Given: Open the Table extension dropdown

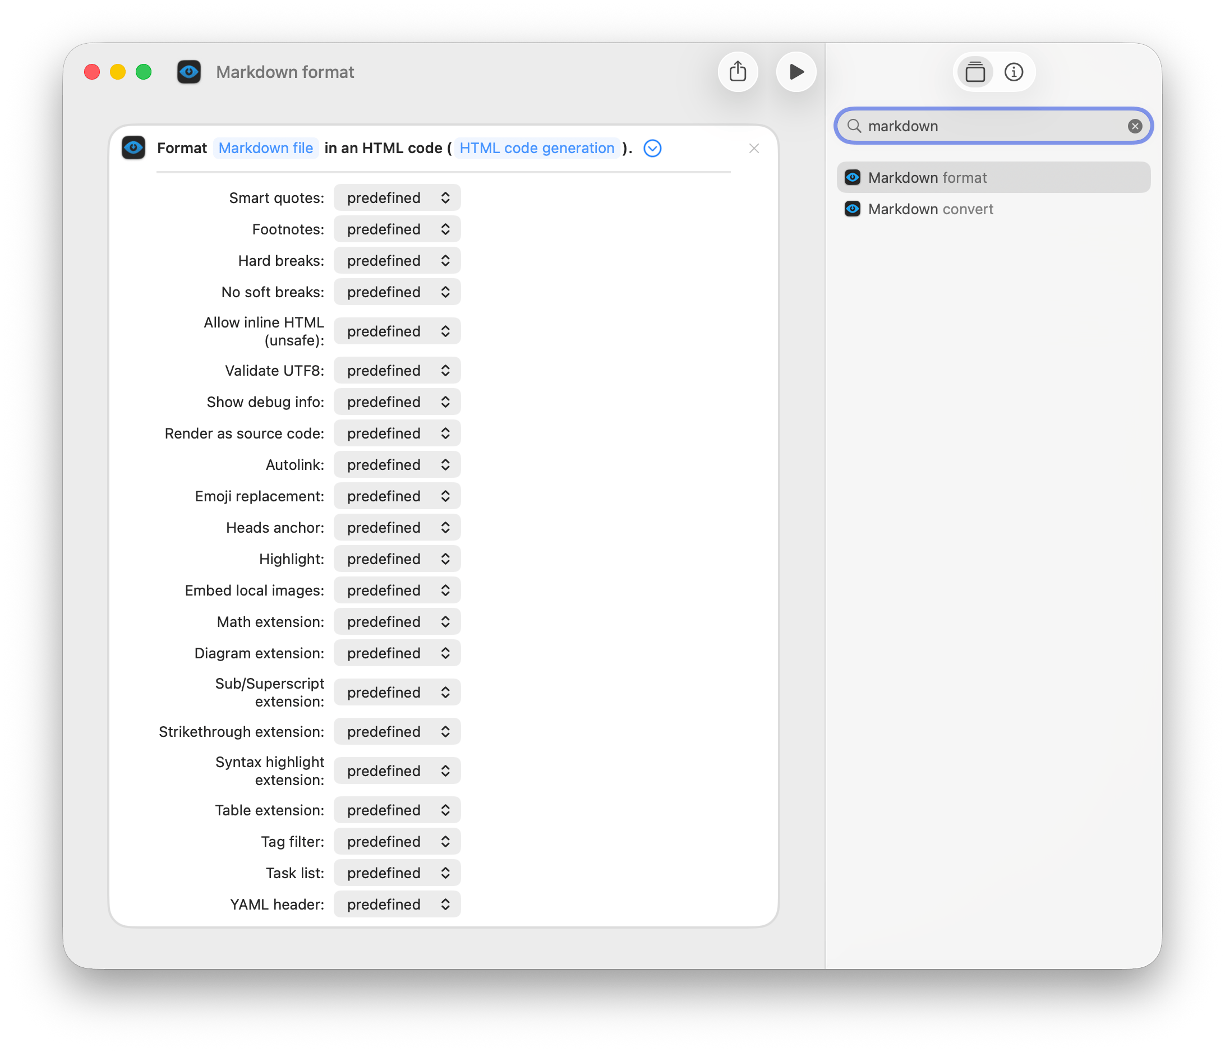Looking at the screenshot, I should coord(397,810).
